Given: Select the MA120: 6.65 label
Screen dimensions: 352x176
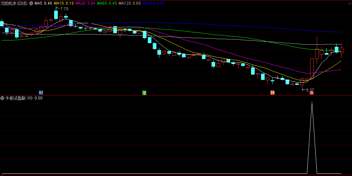Looking at the screenshot, I should coord(130,3).
